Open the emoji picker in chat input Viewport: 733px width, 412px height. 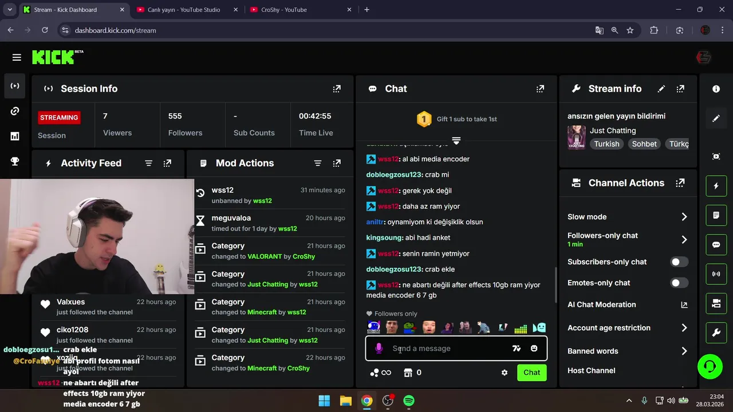click(534, 348)
